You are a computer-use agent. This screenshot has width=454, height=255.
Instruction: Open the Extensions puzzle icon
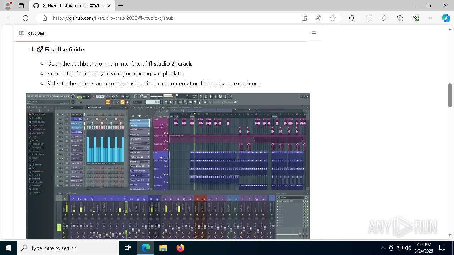351,18
